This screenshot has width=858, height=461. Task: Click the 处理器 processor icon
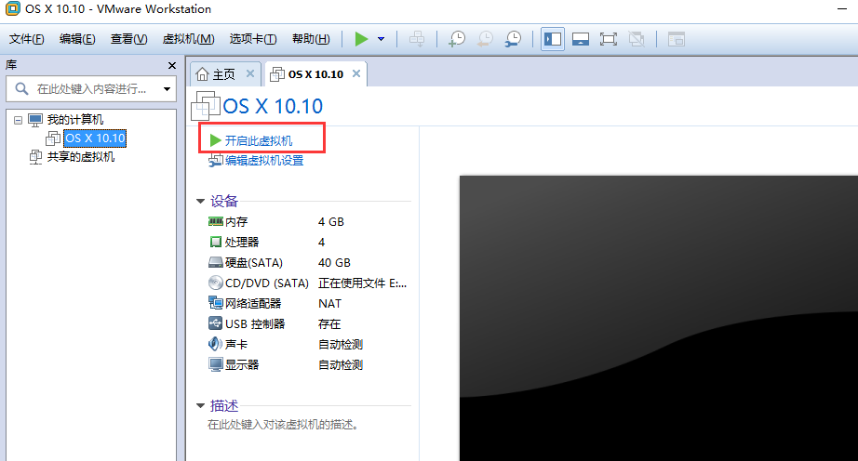point(216,242)
